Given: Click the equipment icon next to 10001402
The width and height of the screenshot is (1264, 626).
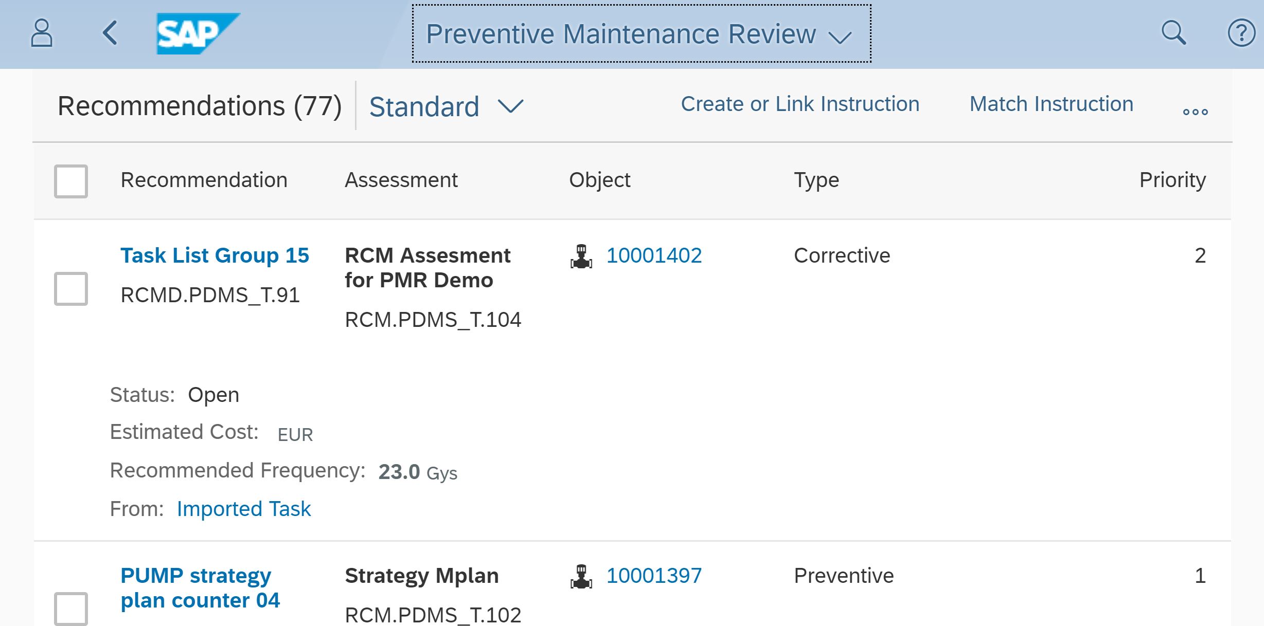Looking at the screenshot, I should pos(582,255).
